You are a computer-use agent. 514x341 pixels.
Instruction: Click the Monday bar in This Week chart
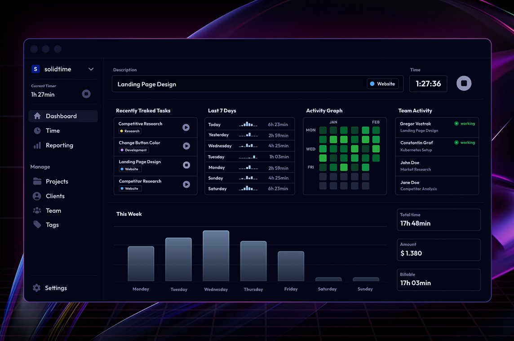point(141,264)
